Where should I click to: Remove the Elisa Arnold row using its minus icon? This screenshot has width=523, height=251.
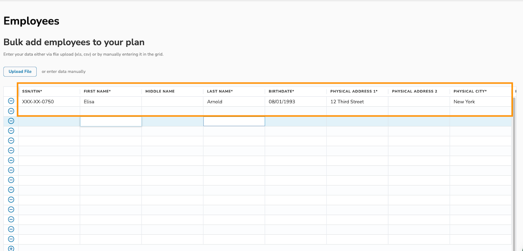(x=11, y=101)
